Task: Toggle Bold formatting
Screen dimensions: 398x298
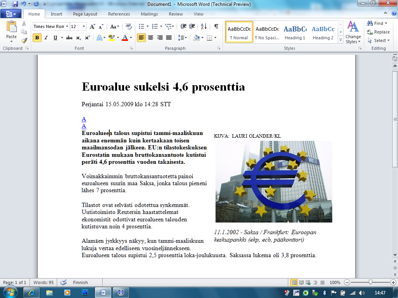Action: coord(37,38)
